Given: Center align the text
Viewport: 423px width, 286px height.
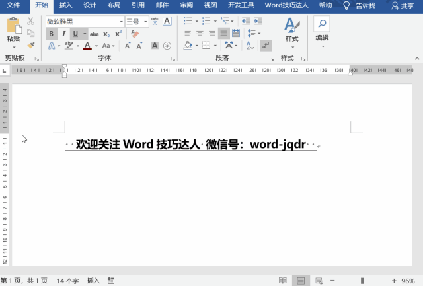Looking at the screenshot, I should pyautogui.click(x=200, y=33).
